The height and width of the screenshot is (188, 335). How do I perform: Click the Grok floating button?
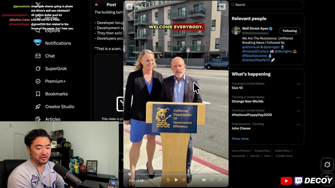coord(327,164)
